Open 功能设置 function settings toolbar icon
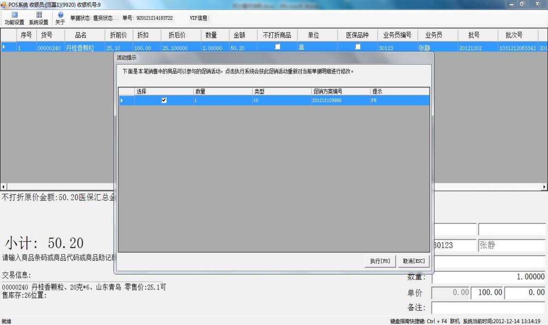Viewport: 548px width, 325px height. coord(14,18)
